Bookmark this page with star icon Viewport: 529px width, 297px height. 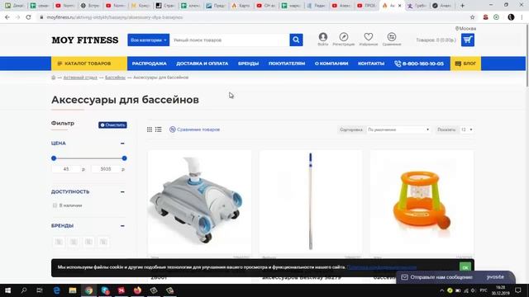(472, 17)
